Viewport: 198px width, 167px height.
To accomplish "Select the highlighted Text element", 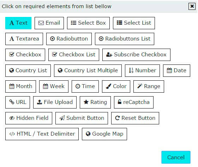I will pyautogui.click(x=18, y=23).
